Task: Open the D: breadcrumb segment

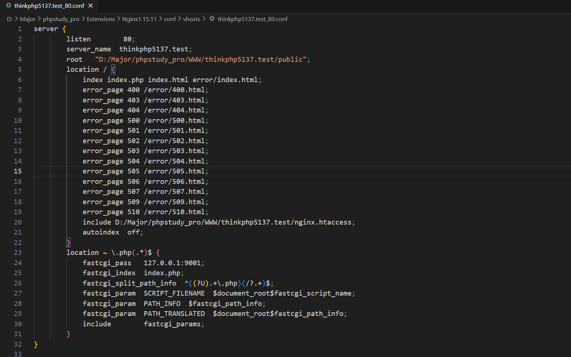Action: pyautogui.click(x=10, y=19)
